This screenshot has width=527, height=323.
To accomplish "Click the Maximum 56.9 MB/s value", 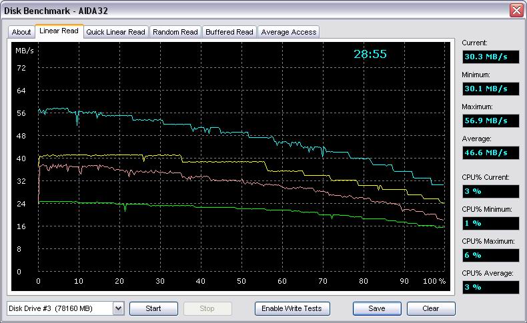I will point(491,121).
